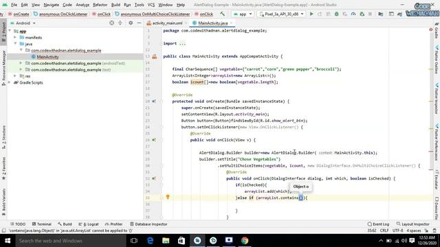The height and width of the screenshot is (247, 440).
Task: Open the Event Log
Action: click(378, 224)
